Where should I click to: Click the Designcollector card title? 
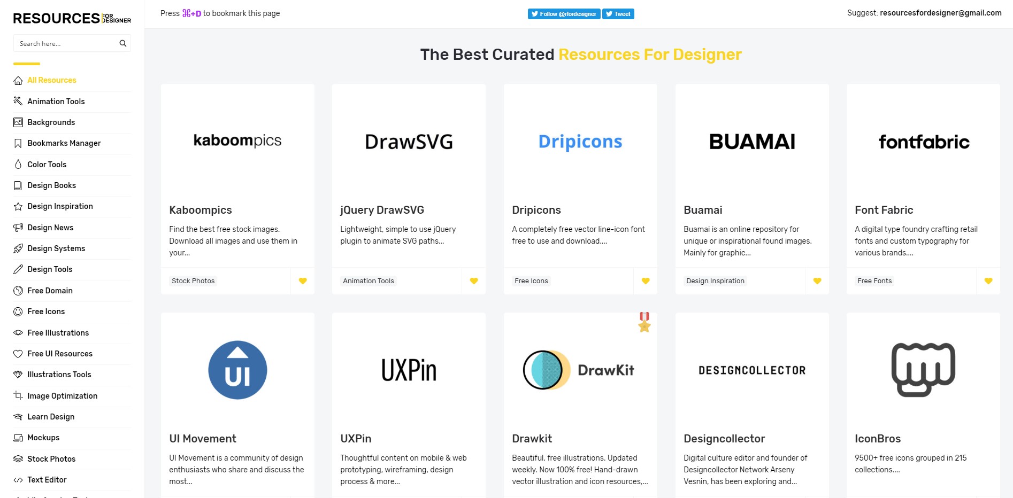point(724,439)
